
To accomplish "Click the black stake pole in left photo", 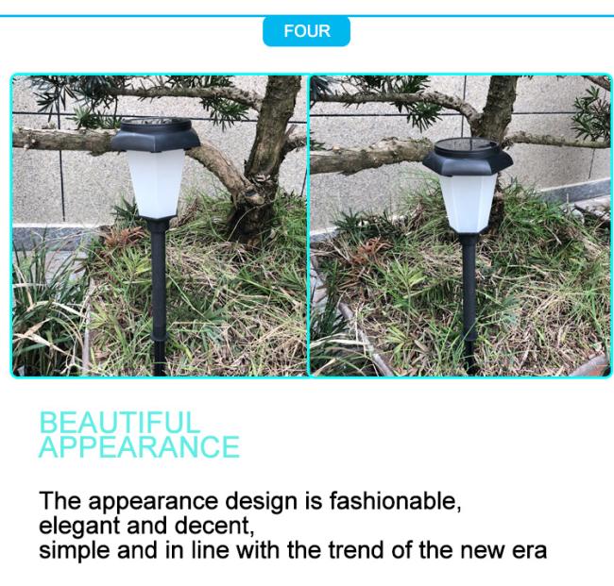I will pos(158,296).
